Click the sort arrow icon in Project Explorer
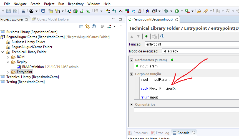Image resolution: width=239 pixels, height=139 pixels. point(109,27)
